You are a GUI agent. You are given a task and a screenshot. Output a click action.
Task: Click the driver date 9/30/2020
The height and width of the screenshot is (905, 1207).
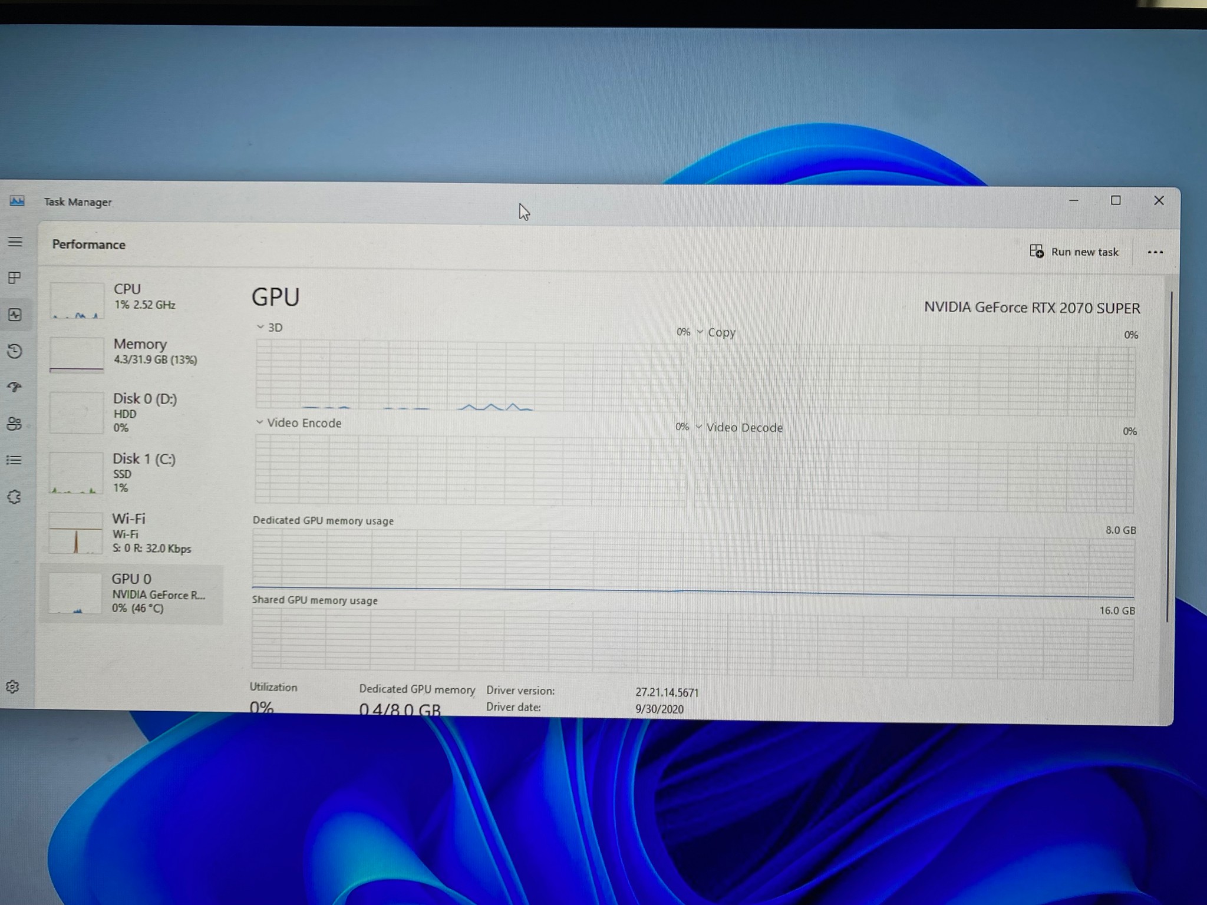(x=659, y=709)
